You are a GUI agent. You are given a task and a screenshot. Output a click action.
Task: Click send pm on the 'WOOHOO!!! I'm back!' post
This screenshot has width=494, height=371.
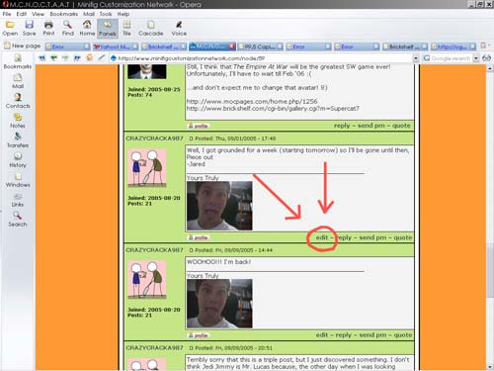click(x=372, y=335)
